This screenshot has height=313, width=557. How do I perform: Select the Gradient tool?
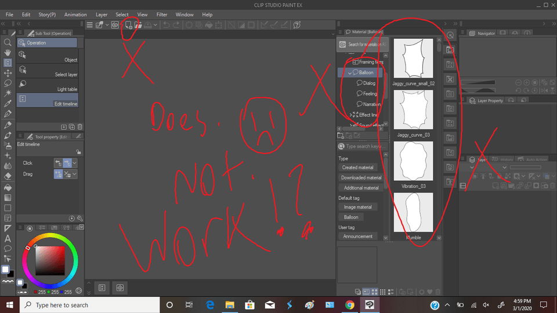pyautogui.click(x=8, y=198)
